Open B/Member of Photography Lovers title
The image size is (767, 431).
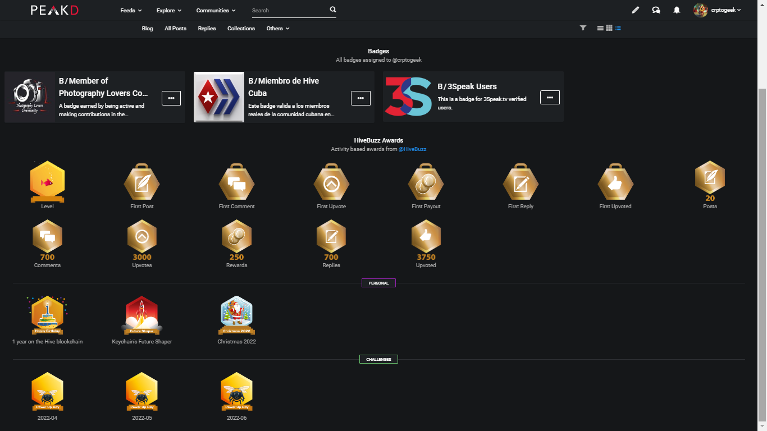coord(103,87)
